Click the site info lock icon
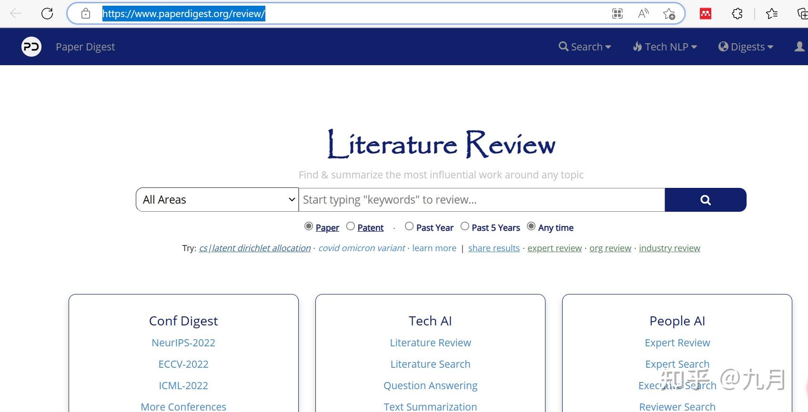Screen dimensions: 808x412 (x=86, y=14)
